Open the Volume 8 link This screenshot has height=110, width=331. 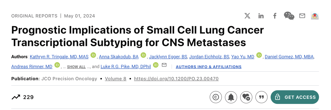(x=116, y=79)
